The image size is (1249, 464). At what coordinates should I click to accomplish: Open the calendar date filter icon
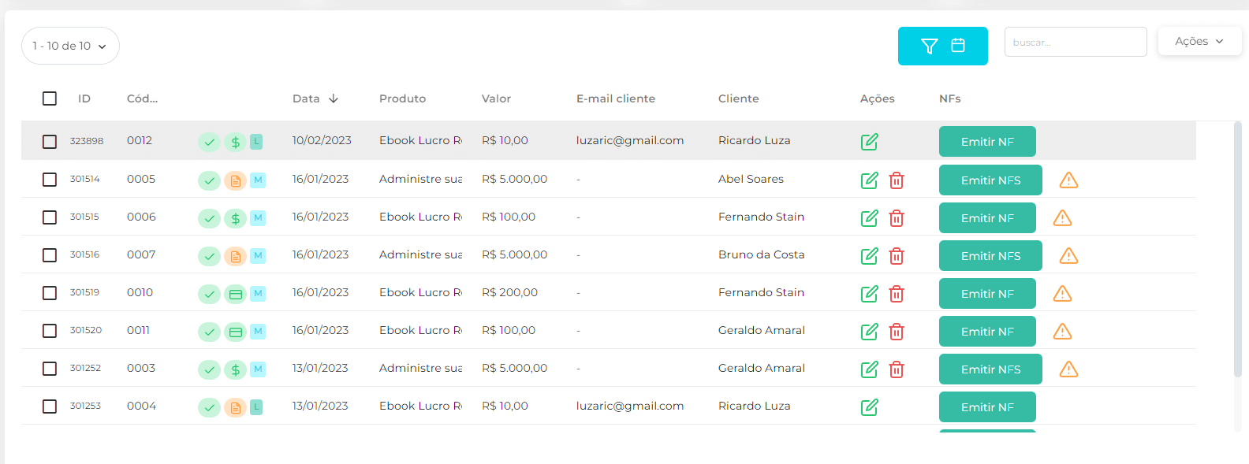pos(958,46)
